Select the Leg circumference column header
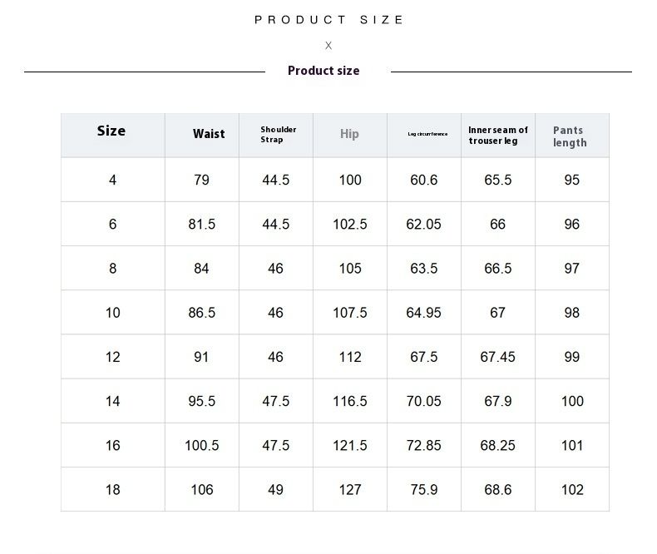 pos(427,134)
